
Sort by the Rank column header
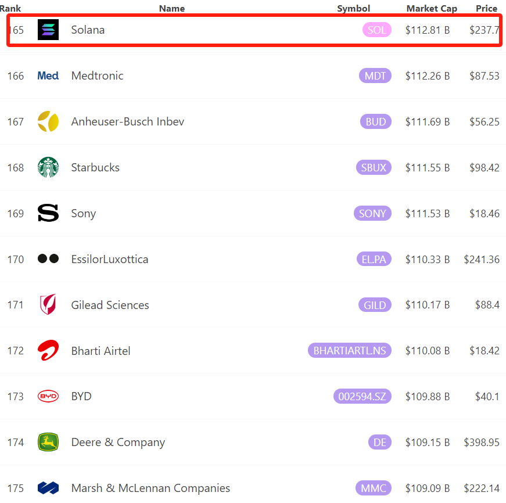point(10,8)
